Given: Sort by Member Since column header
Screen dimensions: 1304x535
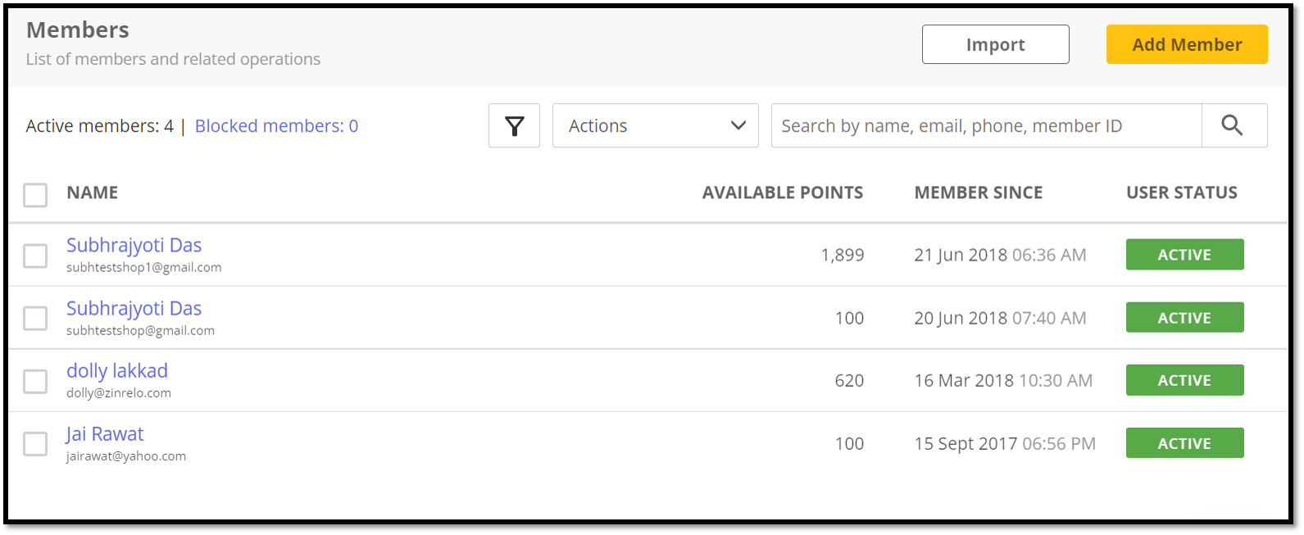Looking at the screenshot, I should (978, 193).
